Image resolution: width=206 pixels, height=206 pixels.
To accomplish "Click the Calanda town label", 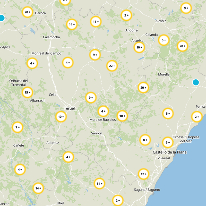I will point(151,35).
